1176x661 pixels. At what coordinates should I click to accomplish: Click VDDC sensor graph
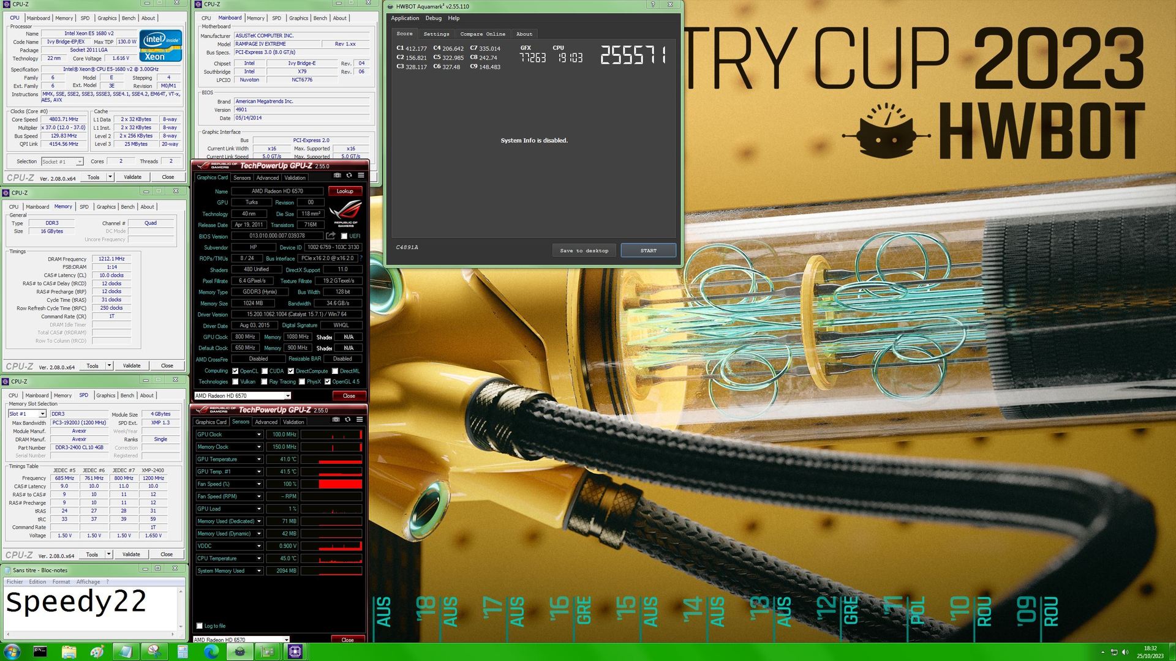pos(331,546)
